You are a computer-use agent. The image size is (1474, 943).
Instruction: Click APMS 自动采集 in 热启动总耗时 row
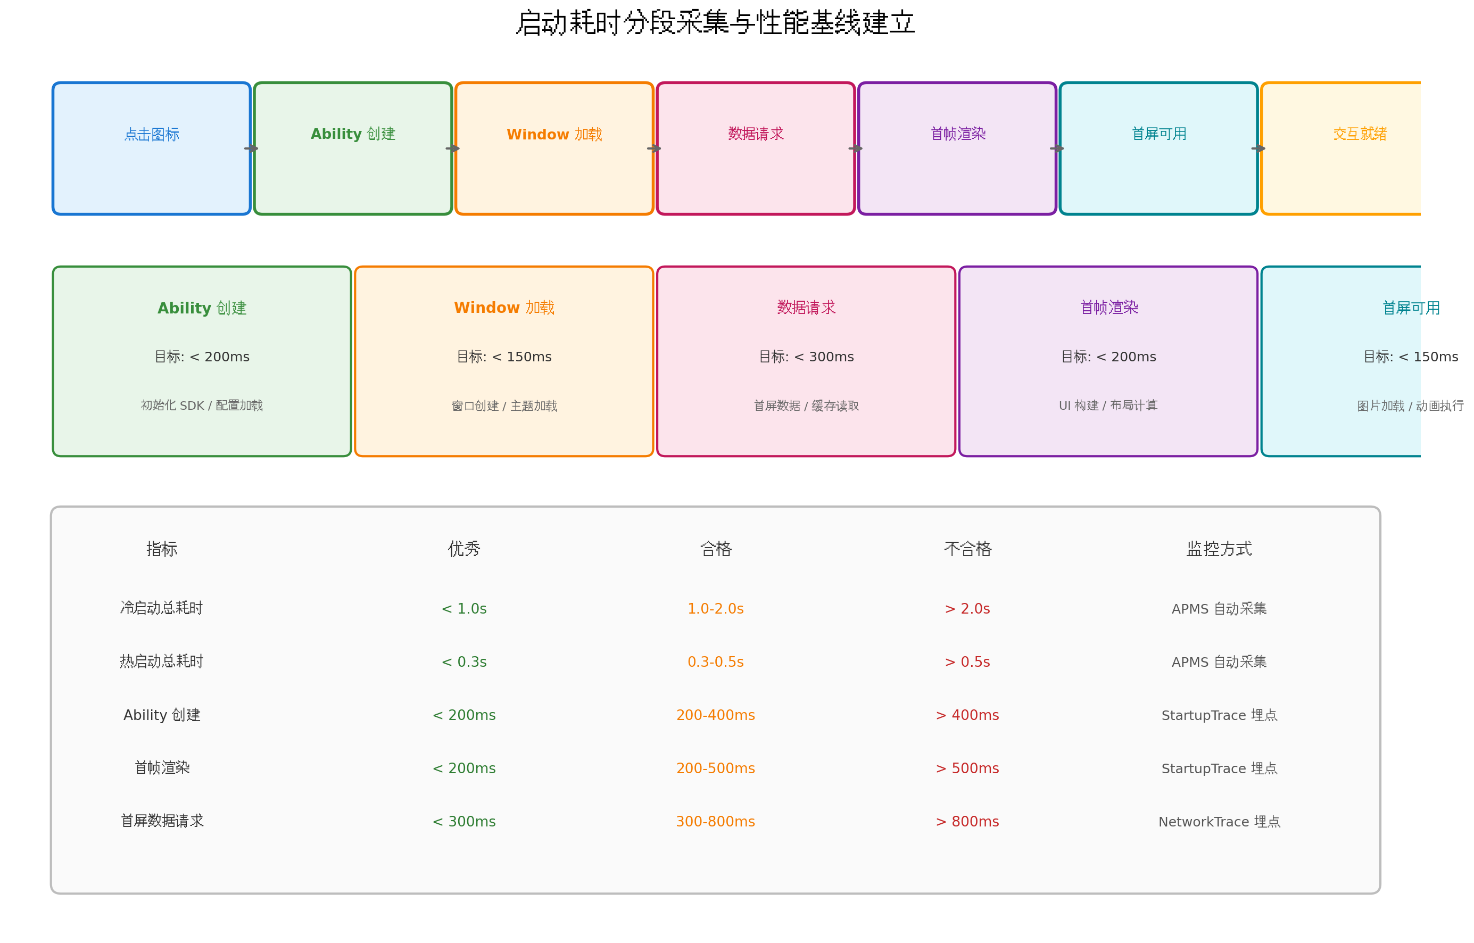pyautogui.click(x=1219, y=662)
